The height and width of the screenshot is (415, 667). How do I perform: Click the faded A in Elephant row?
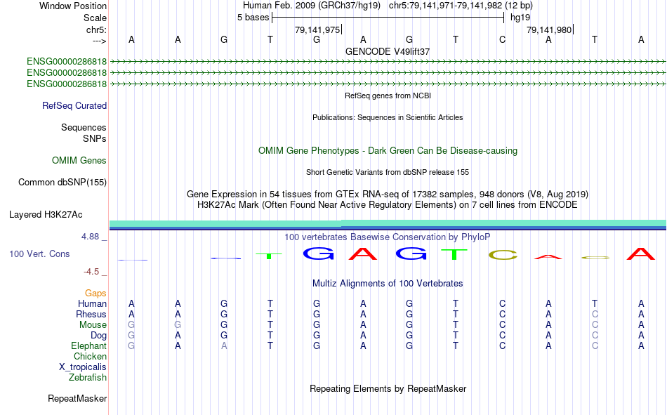pyautogui.click(x=224, y=345)
